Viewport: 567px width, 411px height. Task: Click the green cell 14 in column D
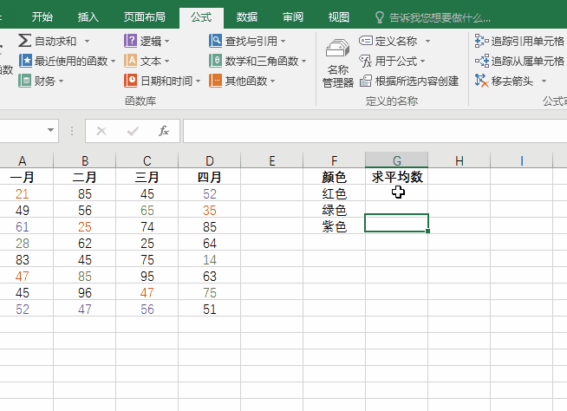coord(209,260)
